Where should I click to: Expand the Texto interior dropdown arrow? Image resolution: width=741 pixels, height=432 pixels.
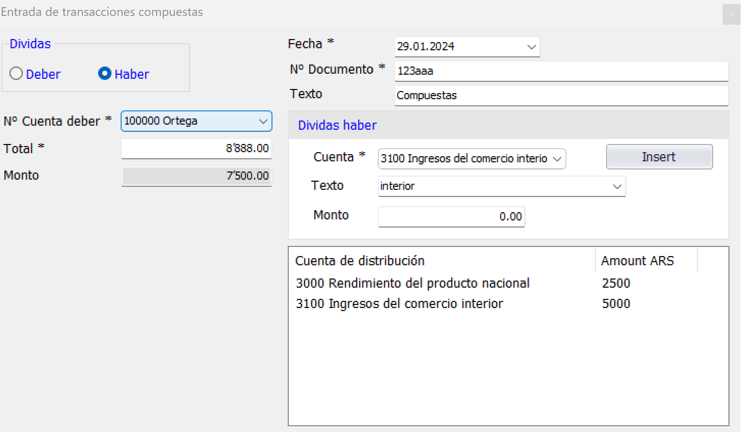coord(617,186)
